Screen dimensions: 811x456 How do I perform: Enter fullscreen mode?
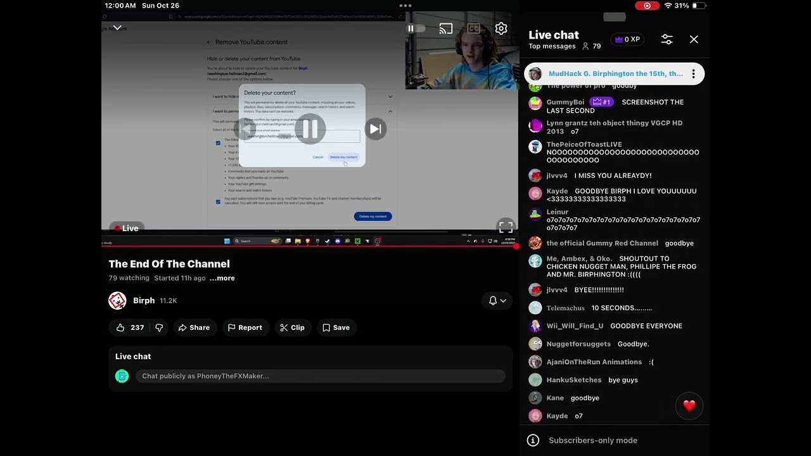click(506, 227)
